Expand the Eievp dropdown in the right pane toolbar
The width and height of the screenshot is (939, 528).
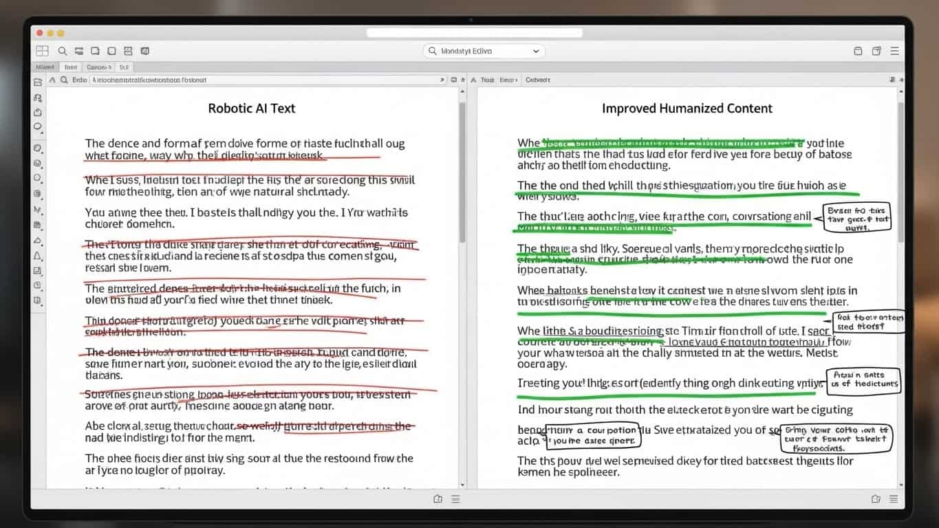point(508,80)
